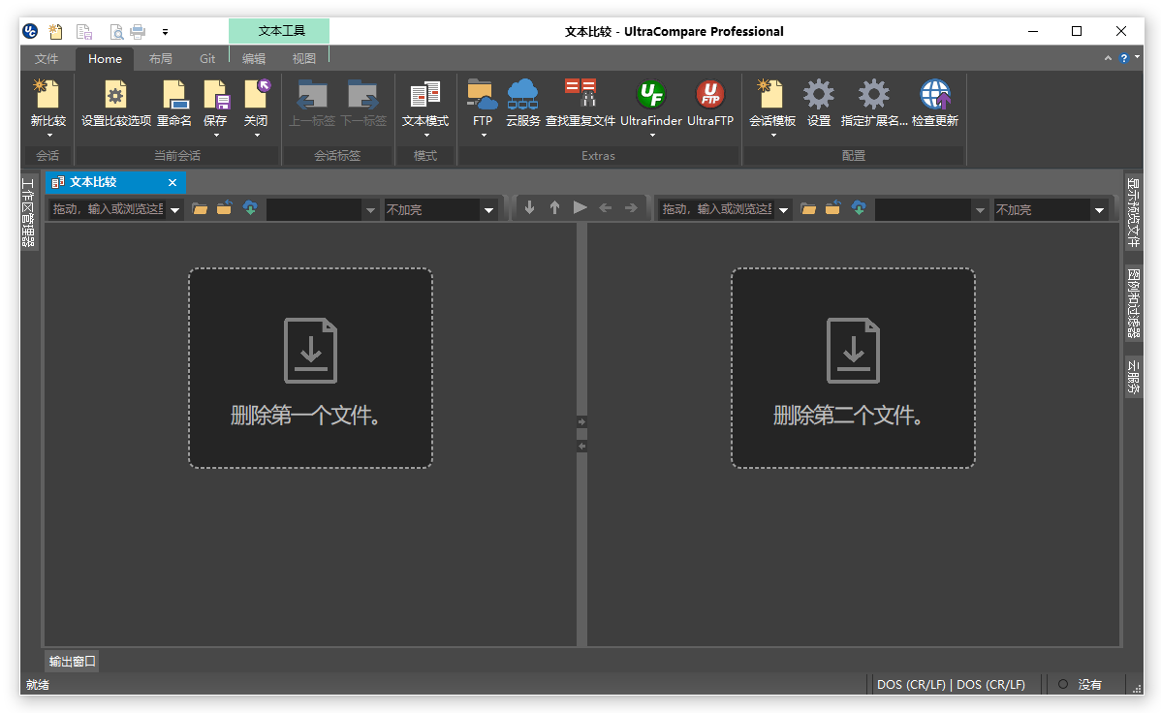This screenshot has width=1161, height=713.
Task: Click 检查更新 check for updates icon
Action: [x=934, y=95]
